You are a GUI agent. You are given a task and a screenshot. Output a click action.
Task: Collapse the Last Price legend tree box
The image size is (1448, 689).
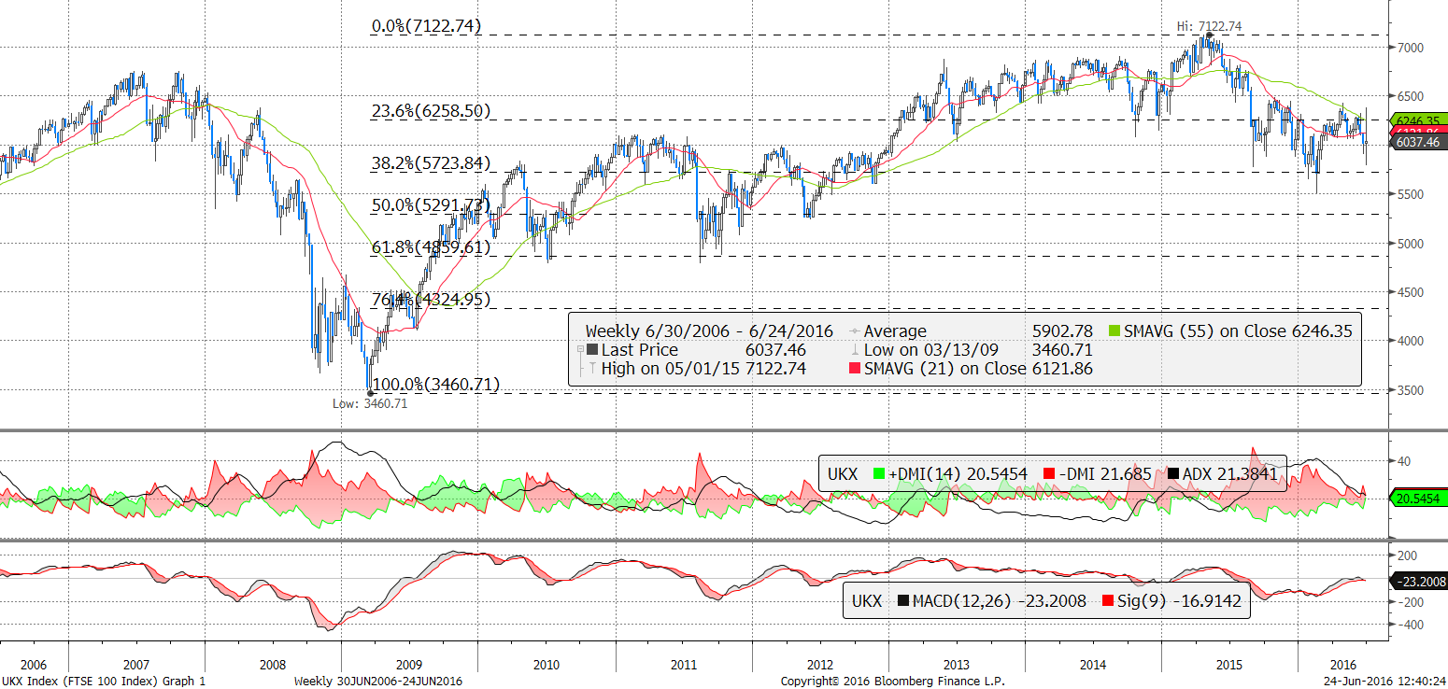coord(580,350)
